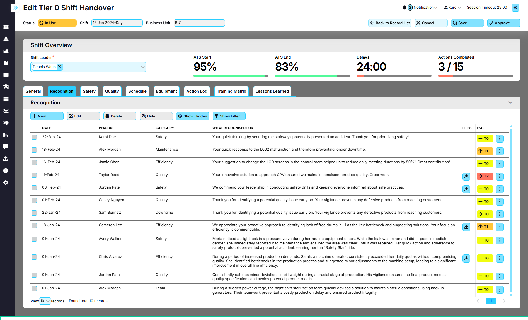Click T2 escalation badge for Taylor Reed
The width and height of the screenshot is (528, 320).
pos(485,176)
